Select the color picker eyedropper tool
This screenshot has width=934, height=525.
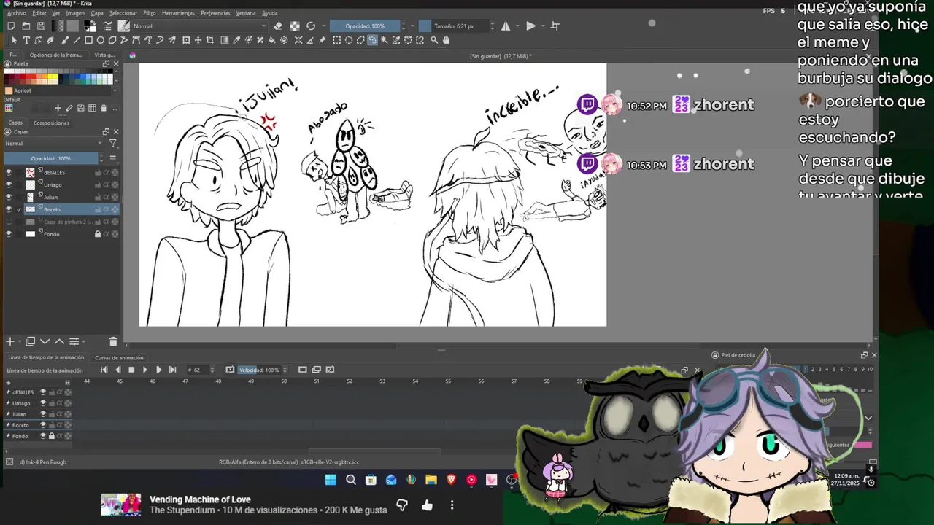[x=236, y=40]
